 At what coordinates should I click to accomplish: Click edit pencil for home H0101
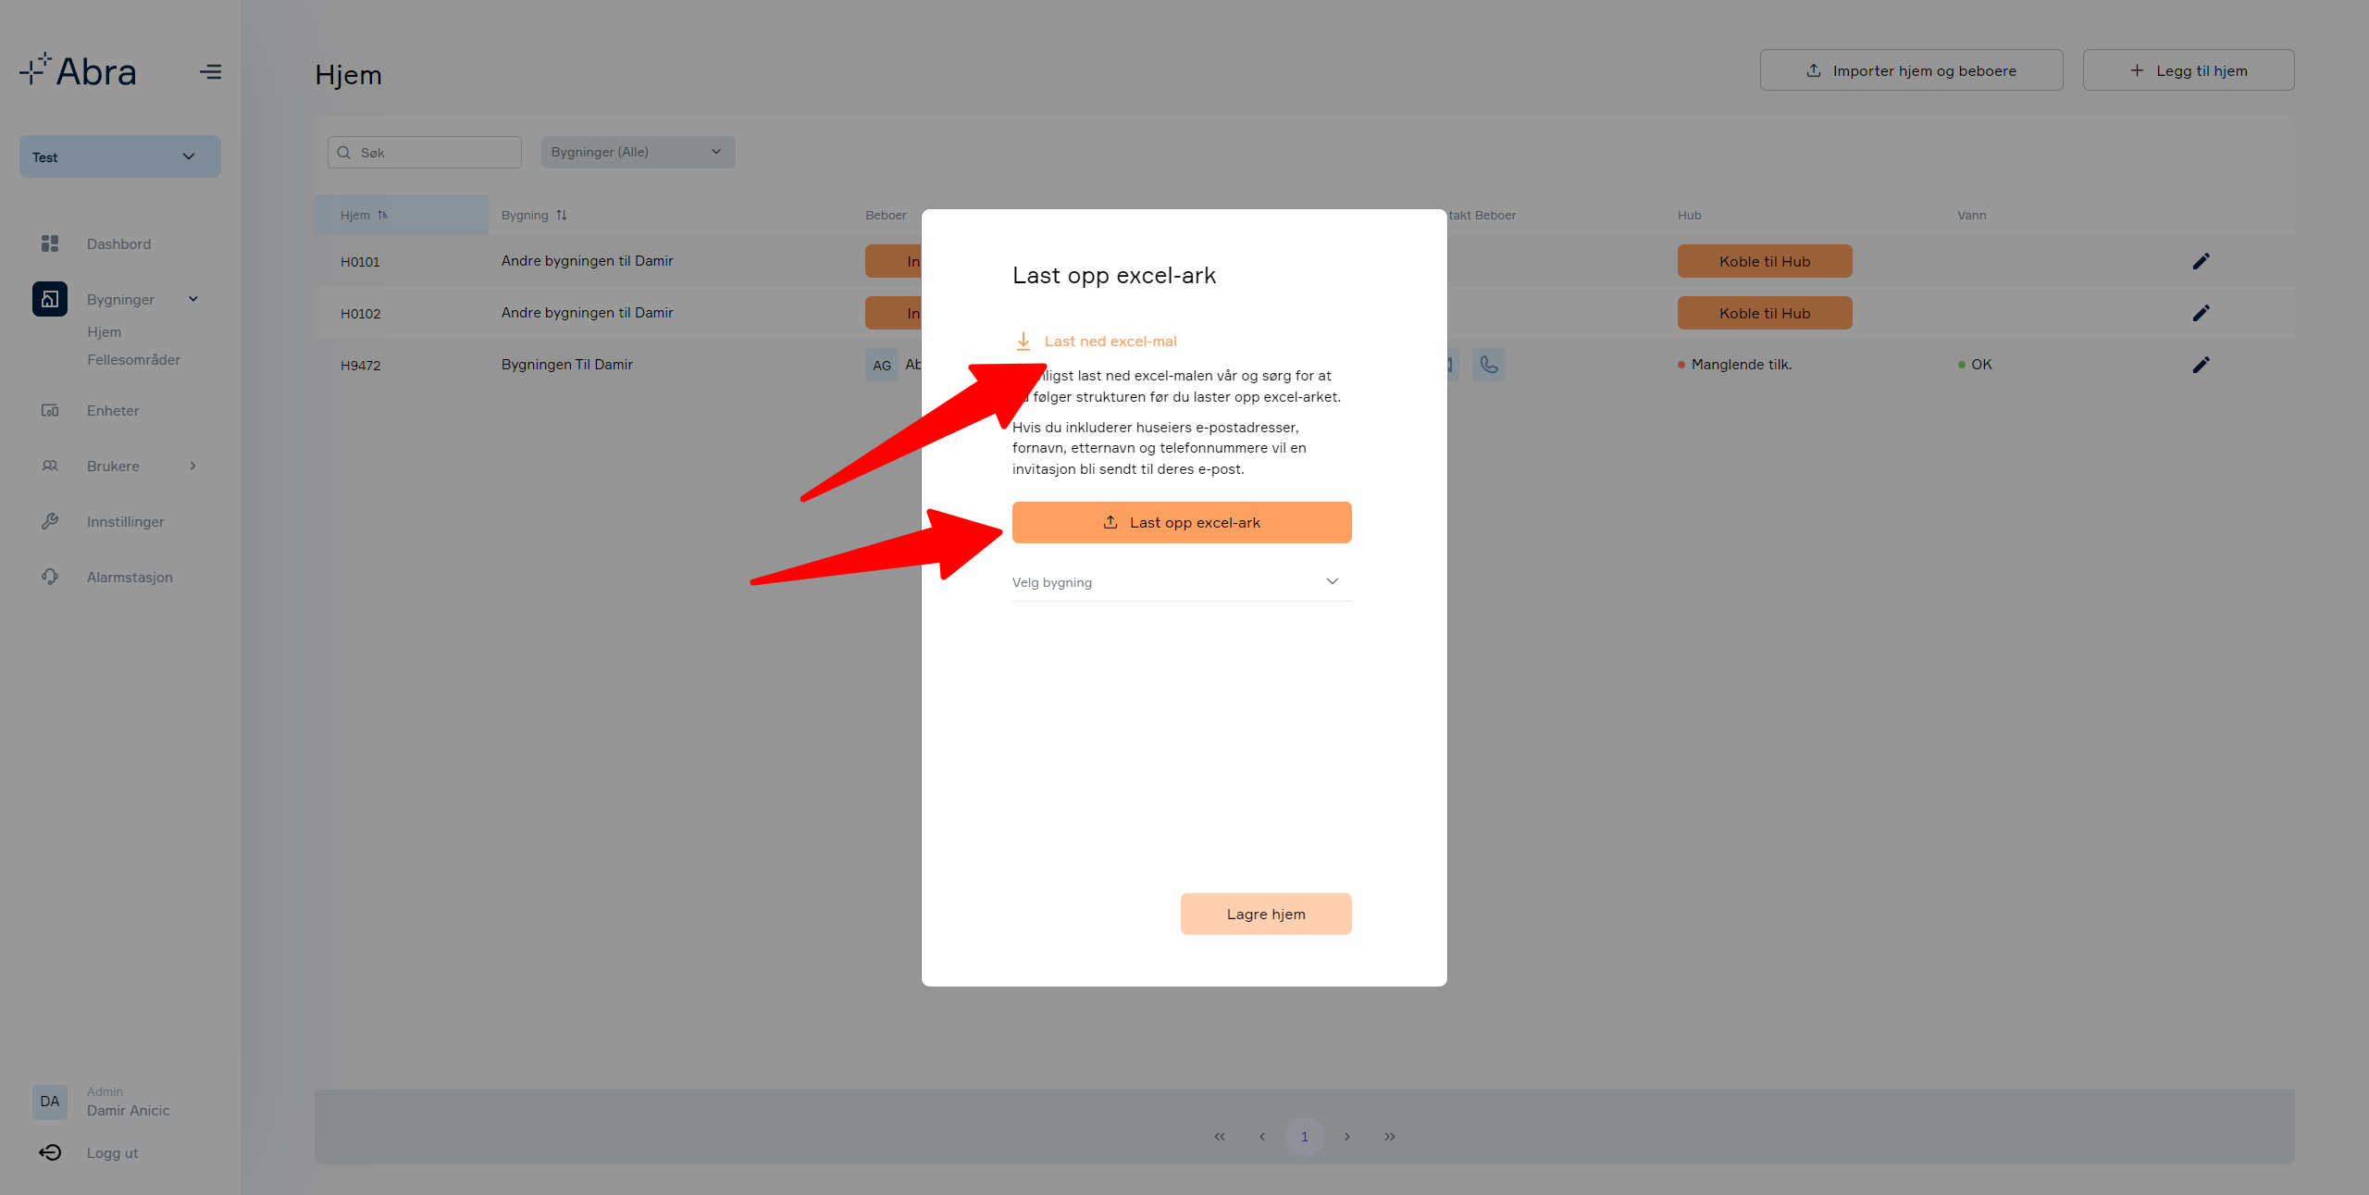coord(2202,261)
